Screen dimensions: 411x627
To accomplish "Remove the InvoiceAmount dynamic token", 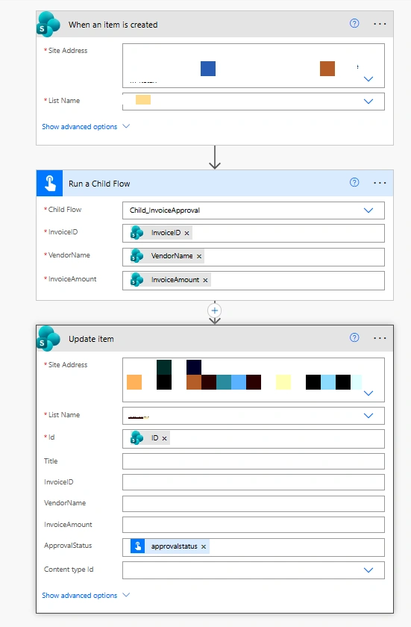I will click(205, 281).
